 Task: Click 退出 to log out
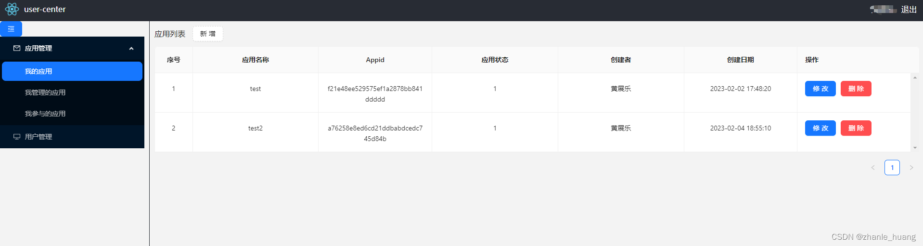[909, 10]
